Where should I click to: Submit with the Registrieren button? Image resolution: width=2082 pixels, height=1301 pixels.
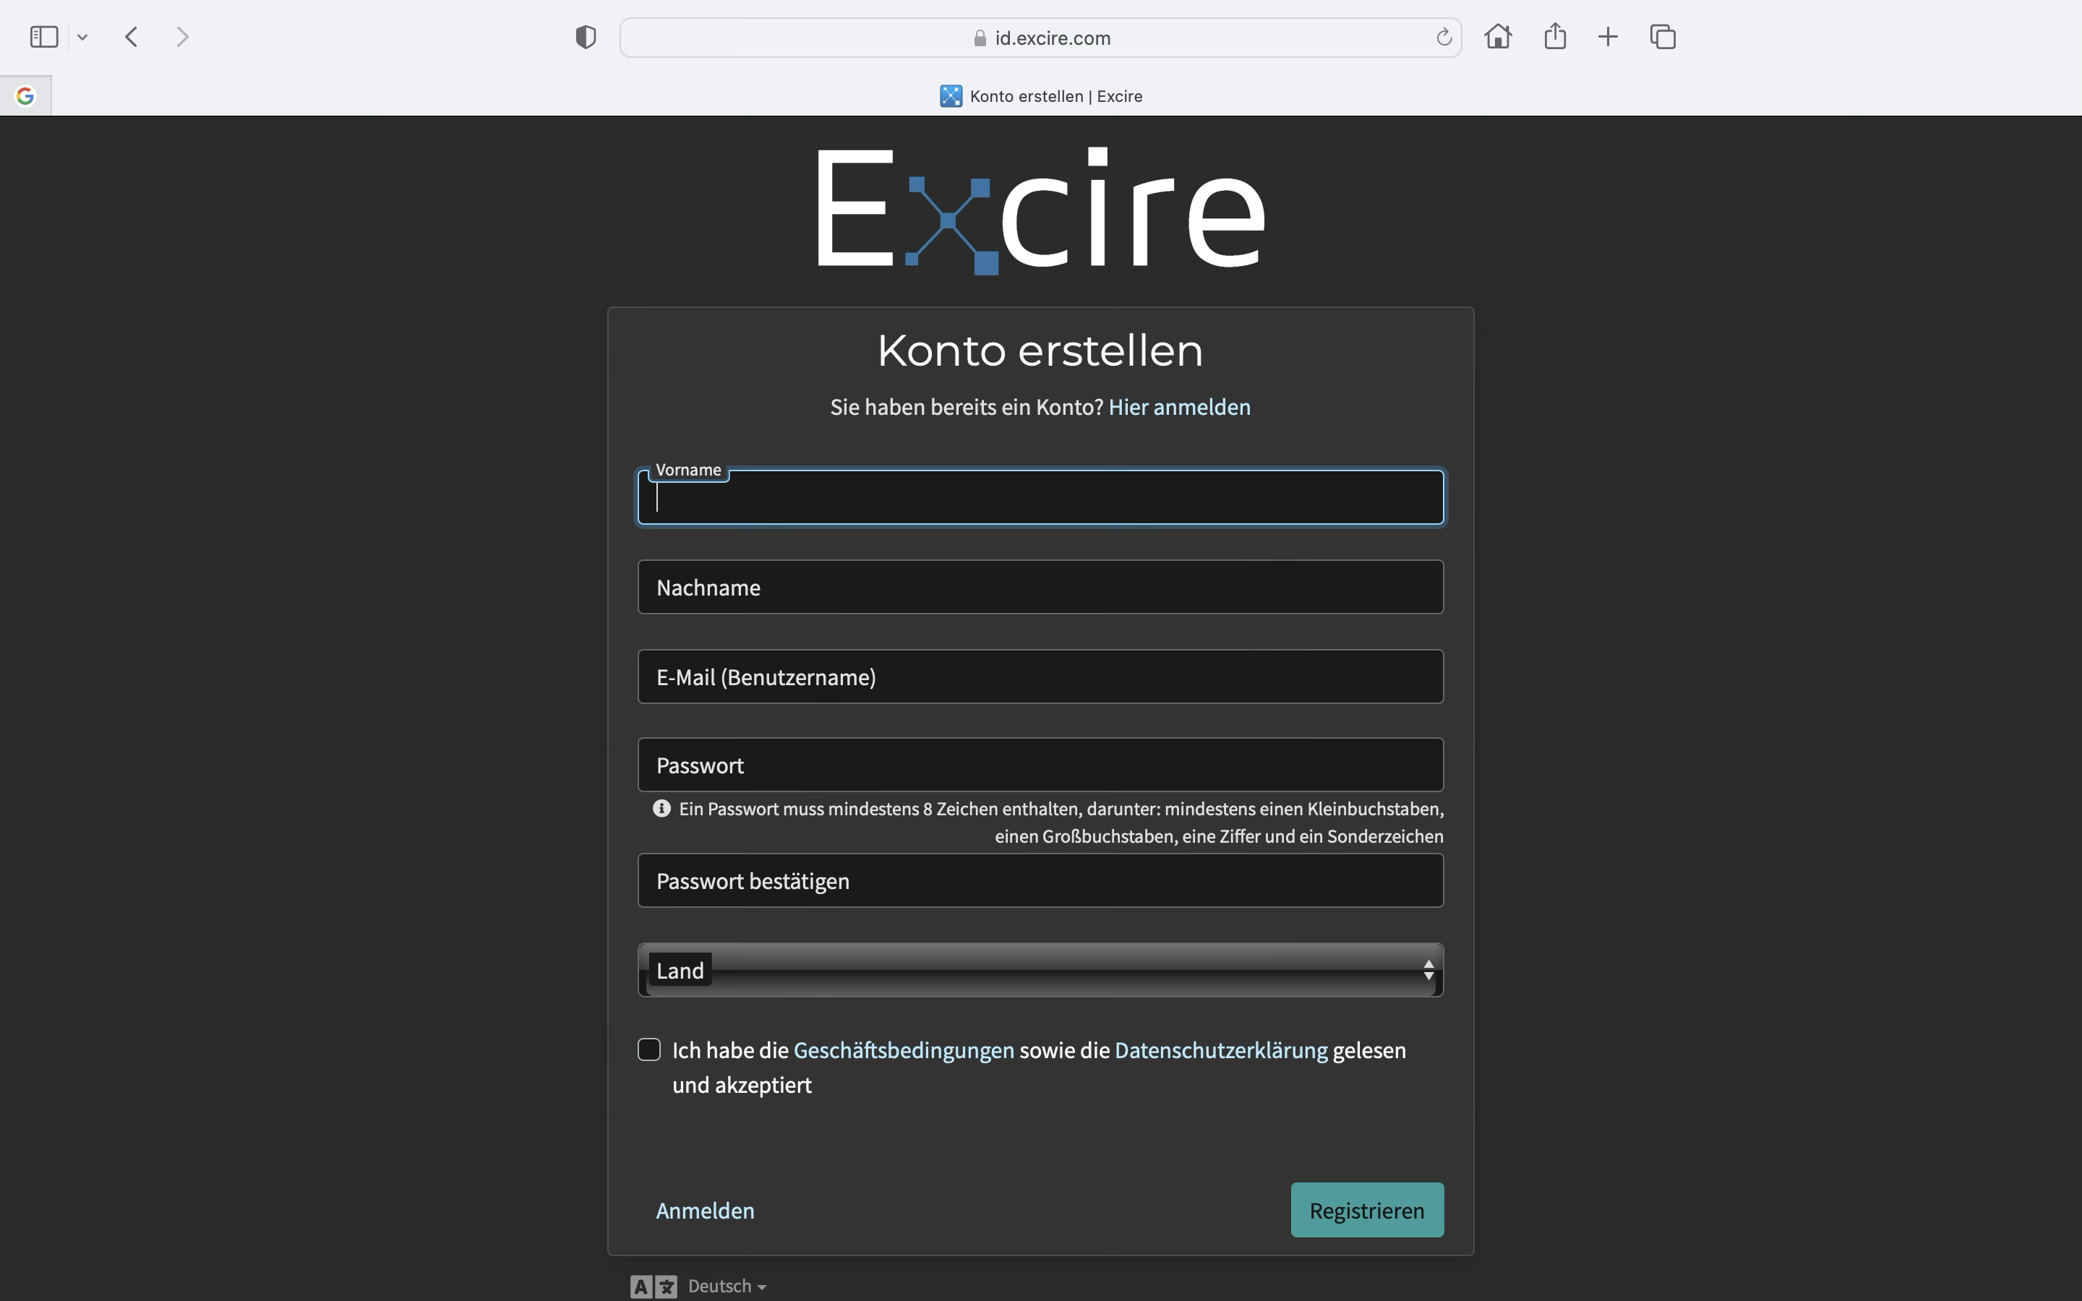[1367, 1210]
